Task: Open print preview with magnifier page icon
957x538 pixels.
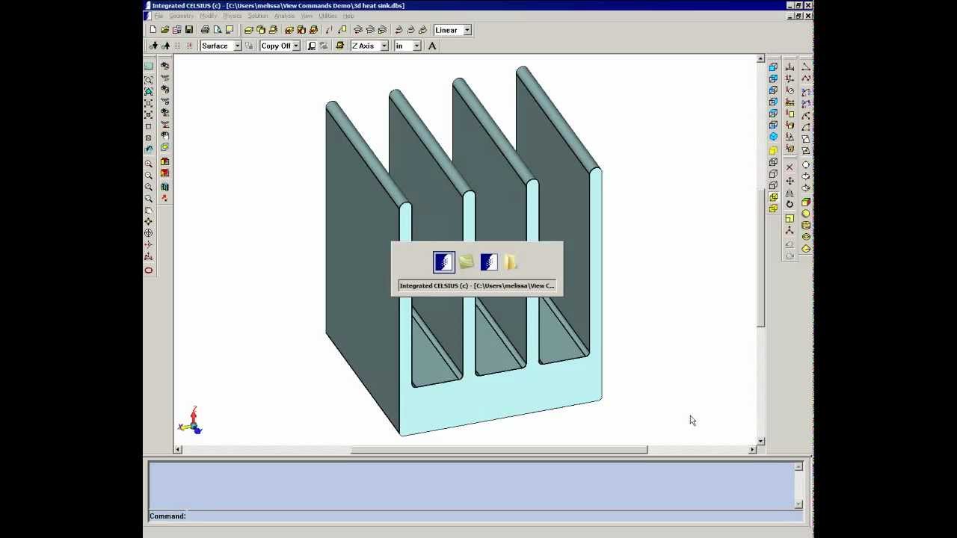Action: click(x=218, y=30)
